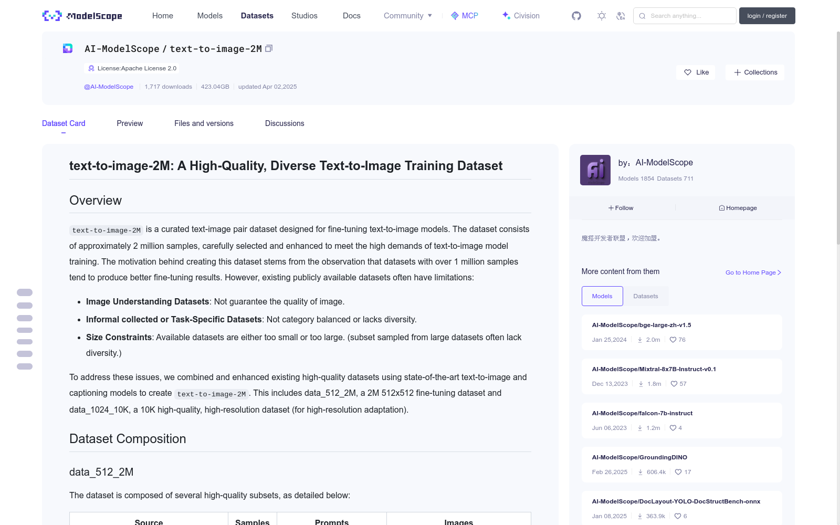This screenshot has width=840, height=525.
Task: Copy the dataset name with the copy icon
Action: 269,48
